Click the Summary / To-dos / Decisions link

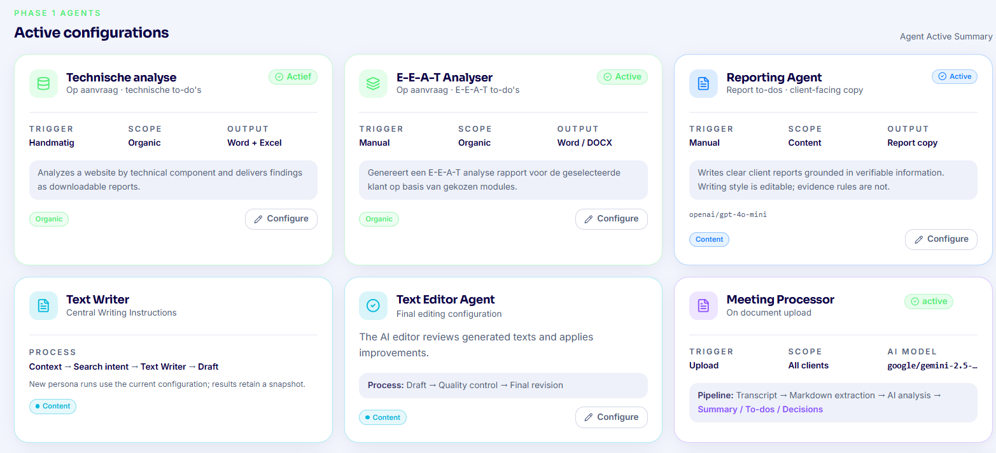pyautogui.click(x=761, y=410)
